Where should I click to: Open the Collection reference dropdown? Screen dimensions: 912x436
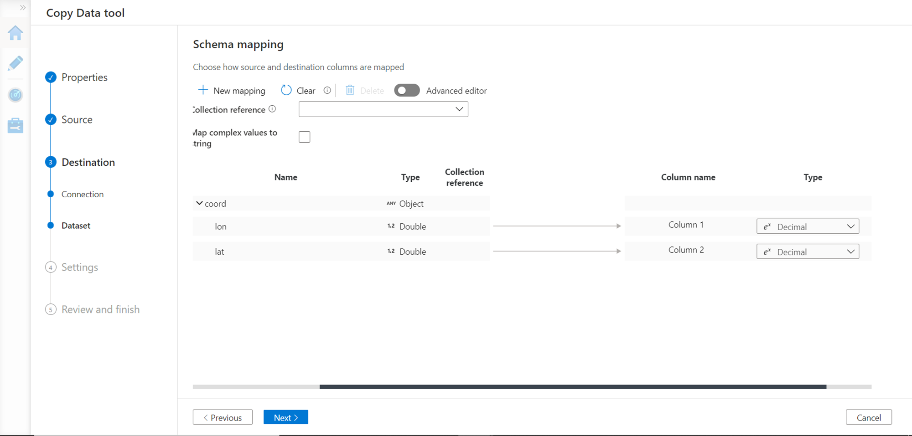383,109
